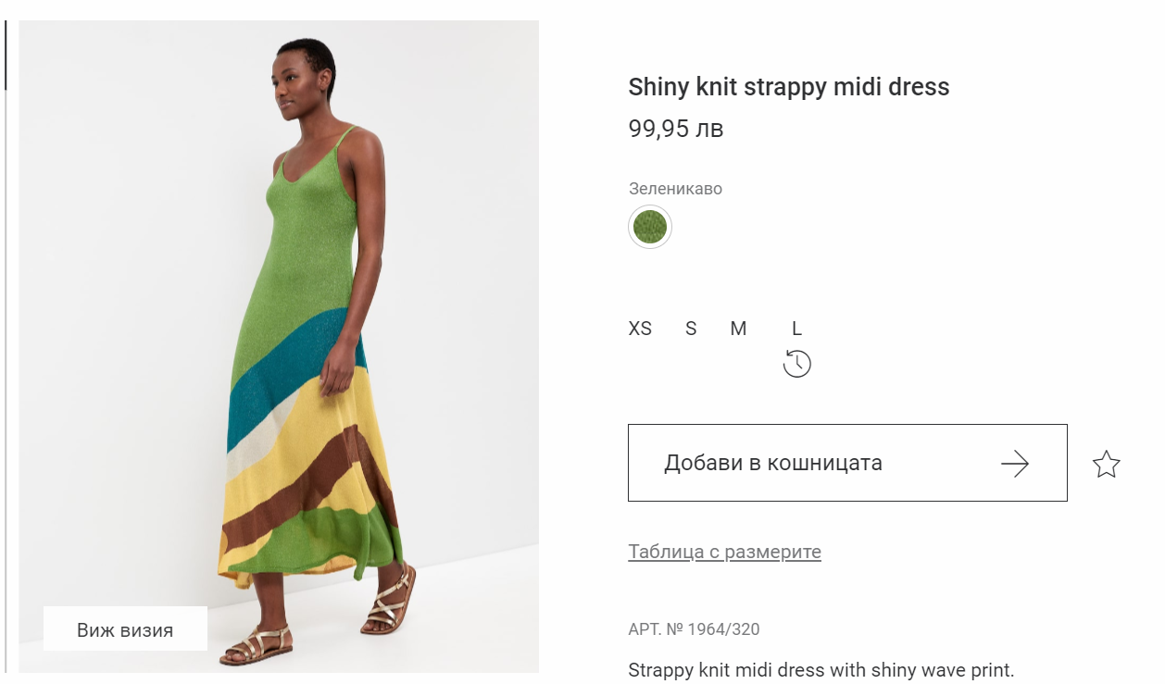
Task: Click the Зеленикаво color name label
Action: click(675, 189)
